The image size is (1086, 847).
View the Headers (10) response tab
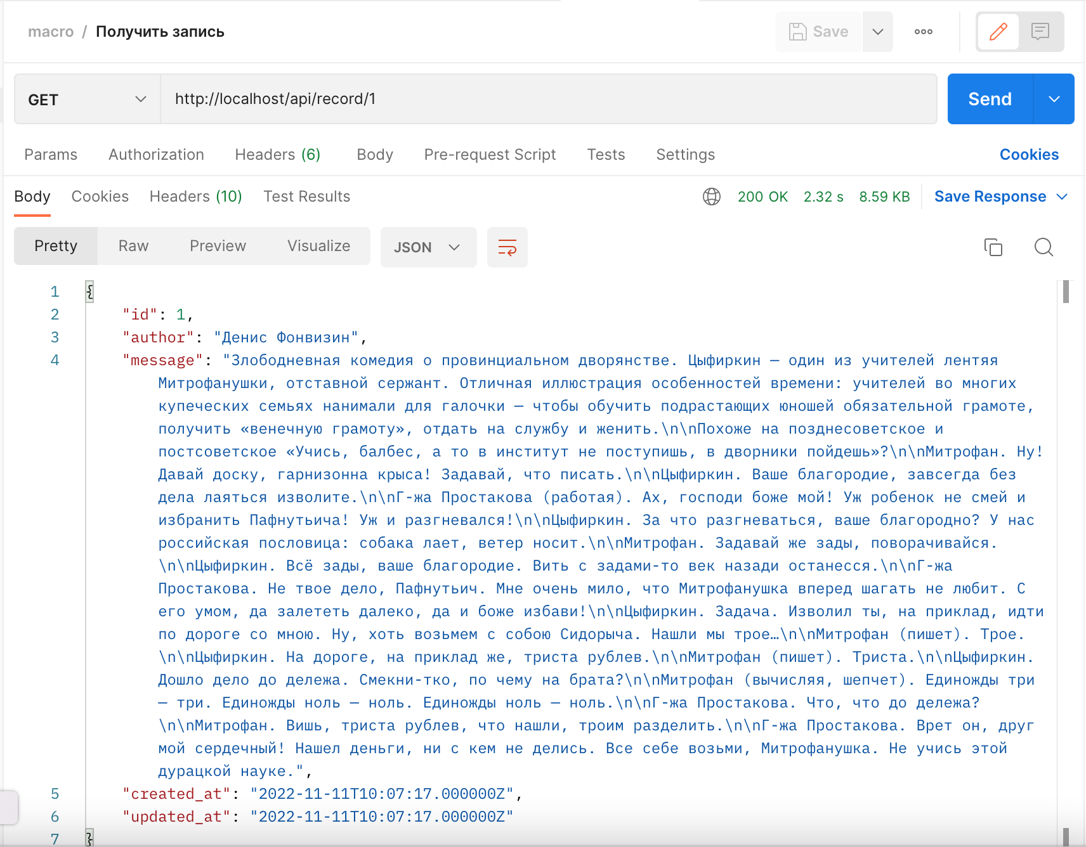195,197
